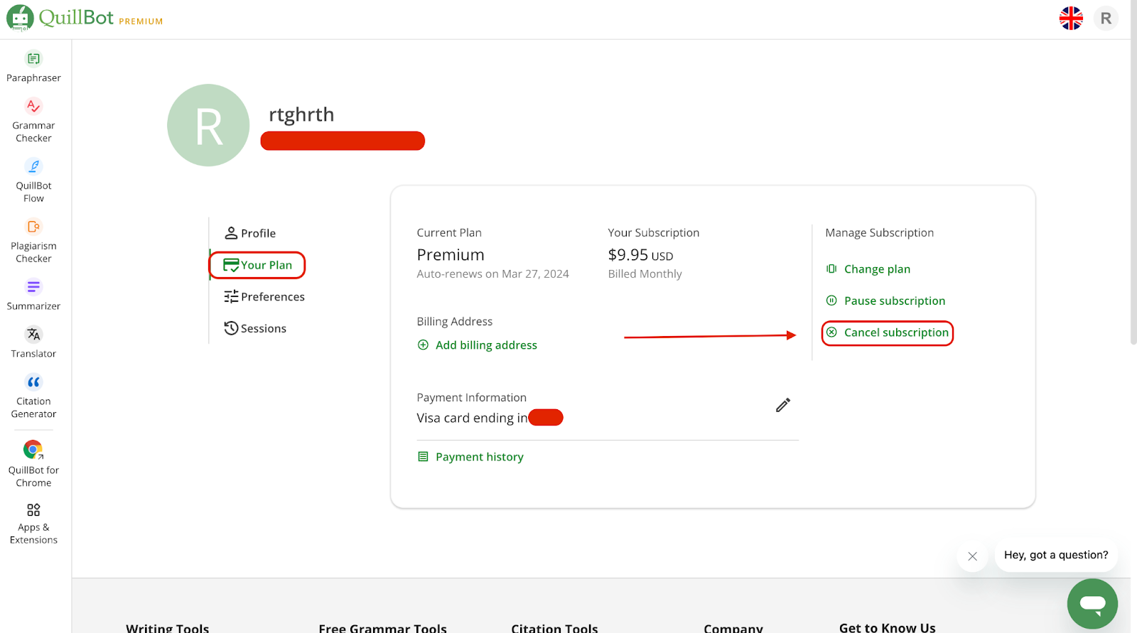The height and width of the screenshot is (633, 1137).
Task: Change language via UK flag icon
Action: click(x=1071, y=18)
